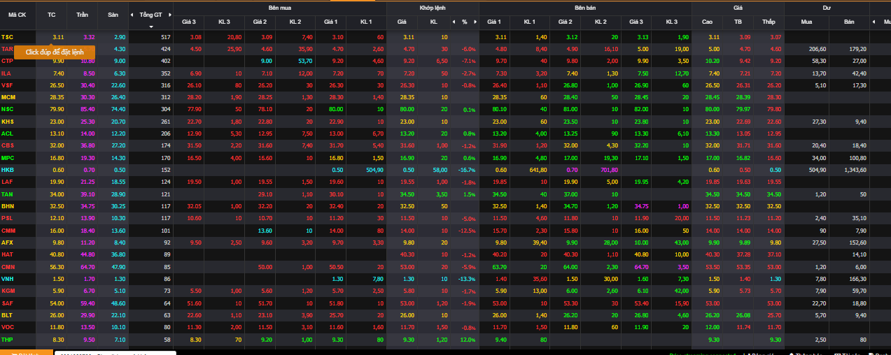Click the left arrow at far-right table edge
The image size is (891, 355).
874,22
